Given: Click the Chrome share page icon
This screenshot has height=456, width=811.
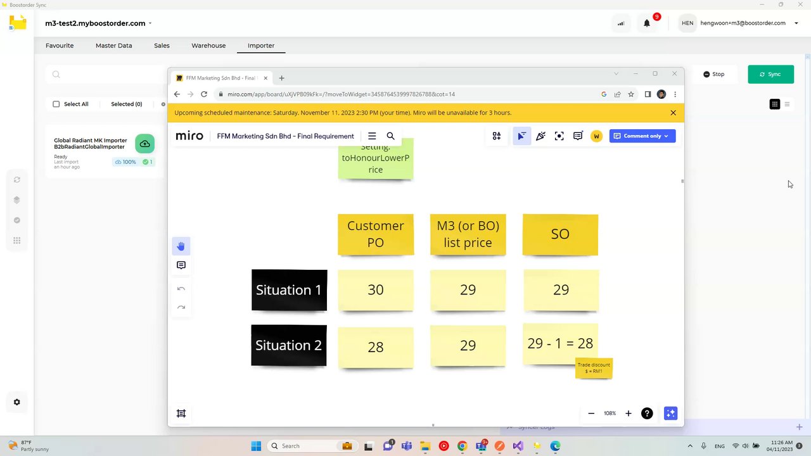Looking at the screenshot, I should (618, 94).
